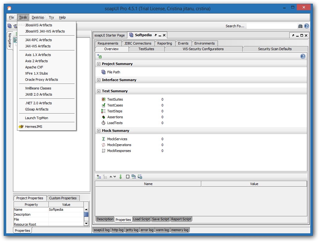Click the properties table scroll up arrow
This screenshot has height=242, width=319.
(86, 210)
